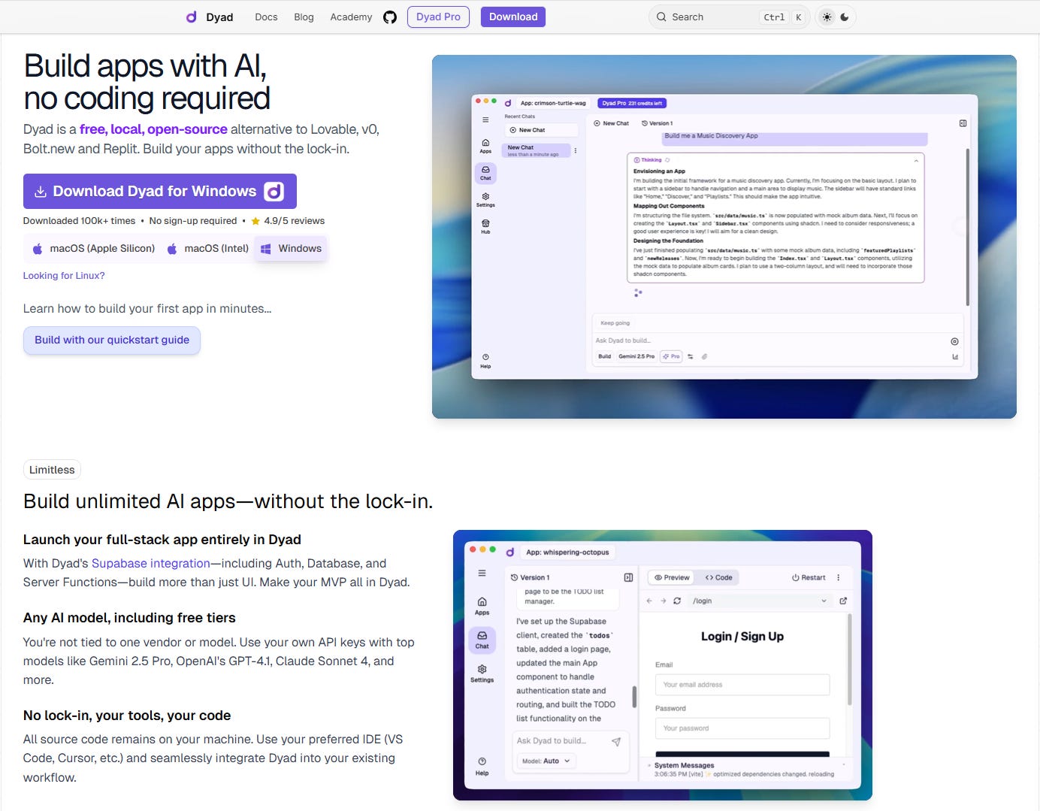Viewport: 1040px width, 811px height.
Task: Click the attachment paperclip icon
Action: (704, 357)
